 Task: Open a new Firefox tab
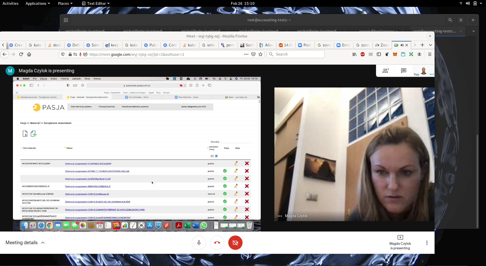[422, 45]
